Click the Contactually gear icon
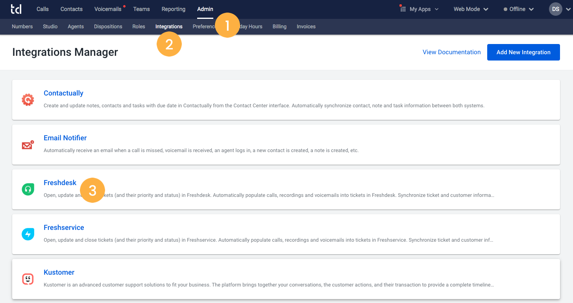 pos(28,100)
